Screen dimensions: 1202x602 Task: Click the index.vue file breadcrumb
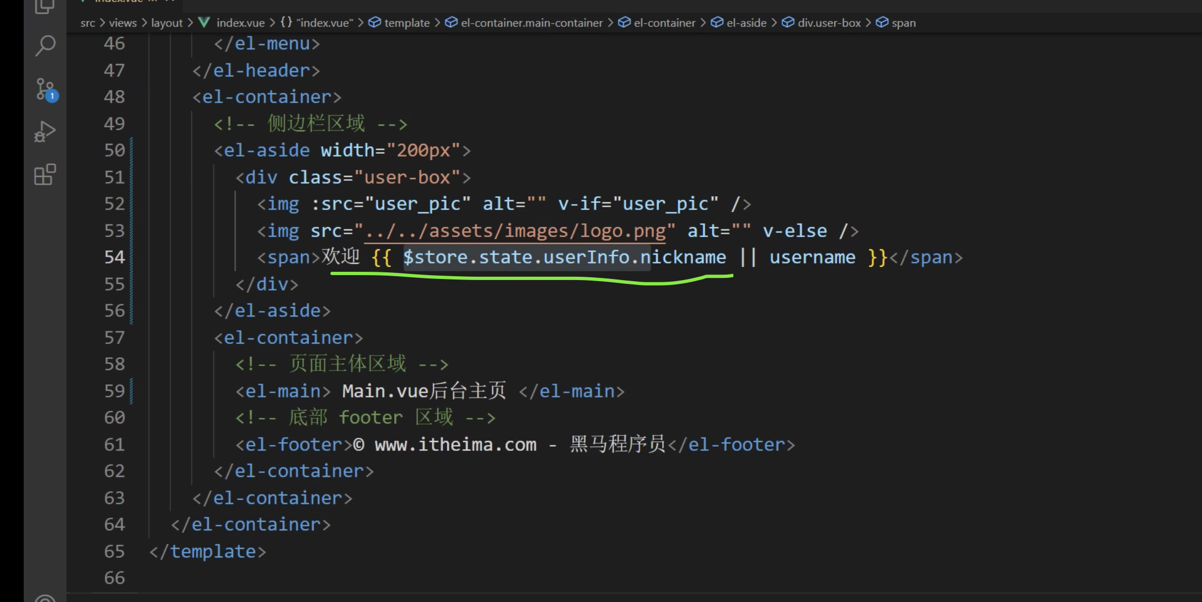tap(232, 23)
